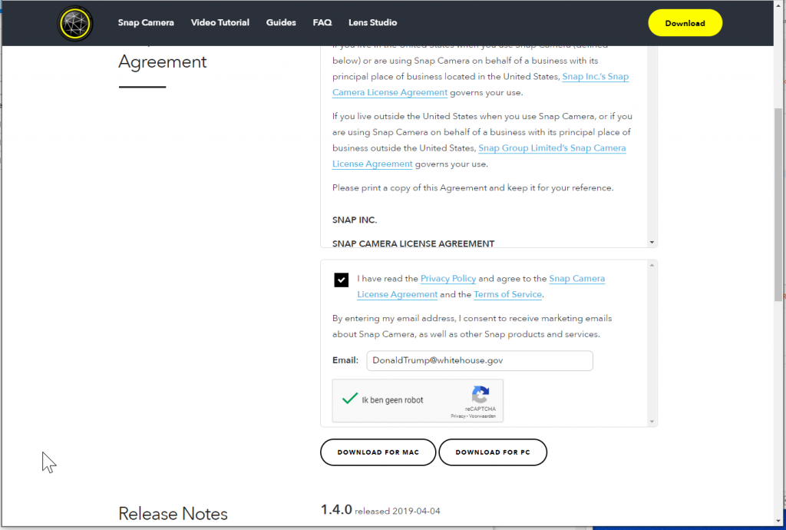Open Snap Group Limited's Snap Camera License Agreement link
Screen dimensions: 786x530
point(552,148)
